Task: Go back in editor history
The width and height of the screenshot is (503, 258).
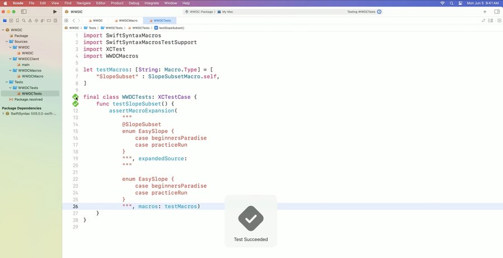Action: 73,21
